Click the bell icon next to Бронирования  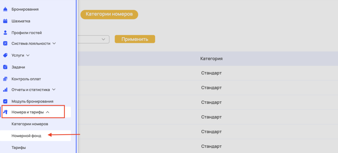[x=5, y=9]
